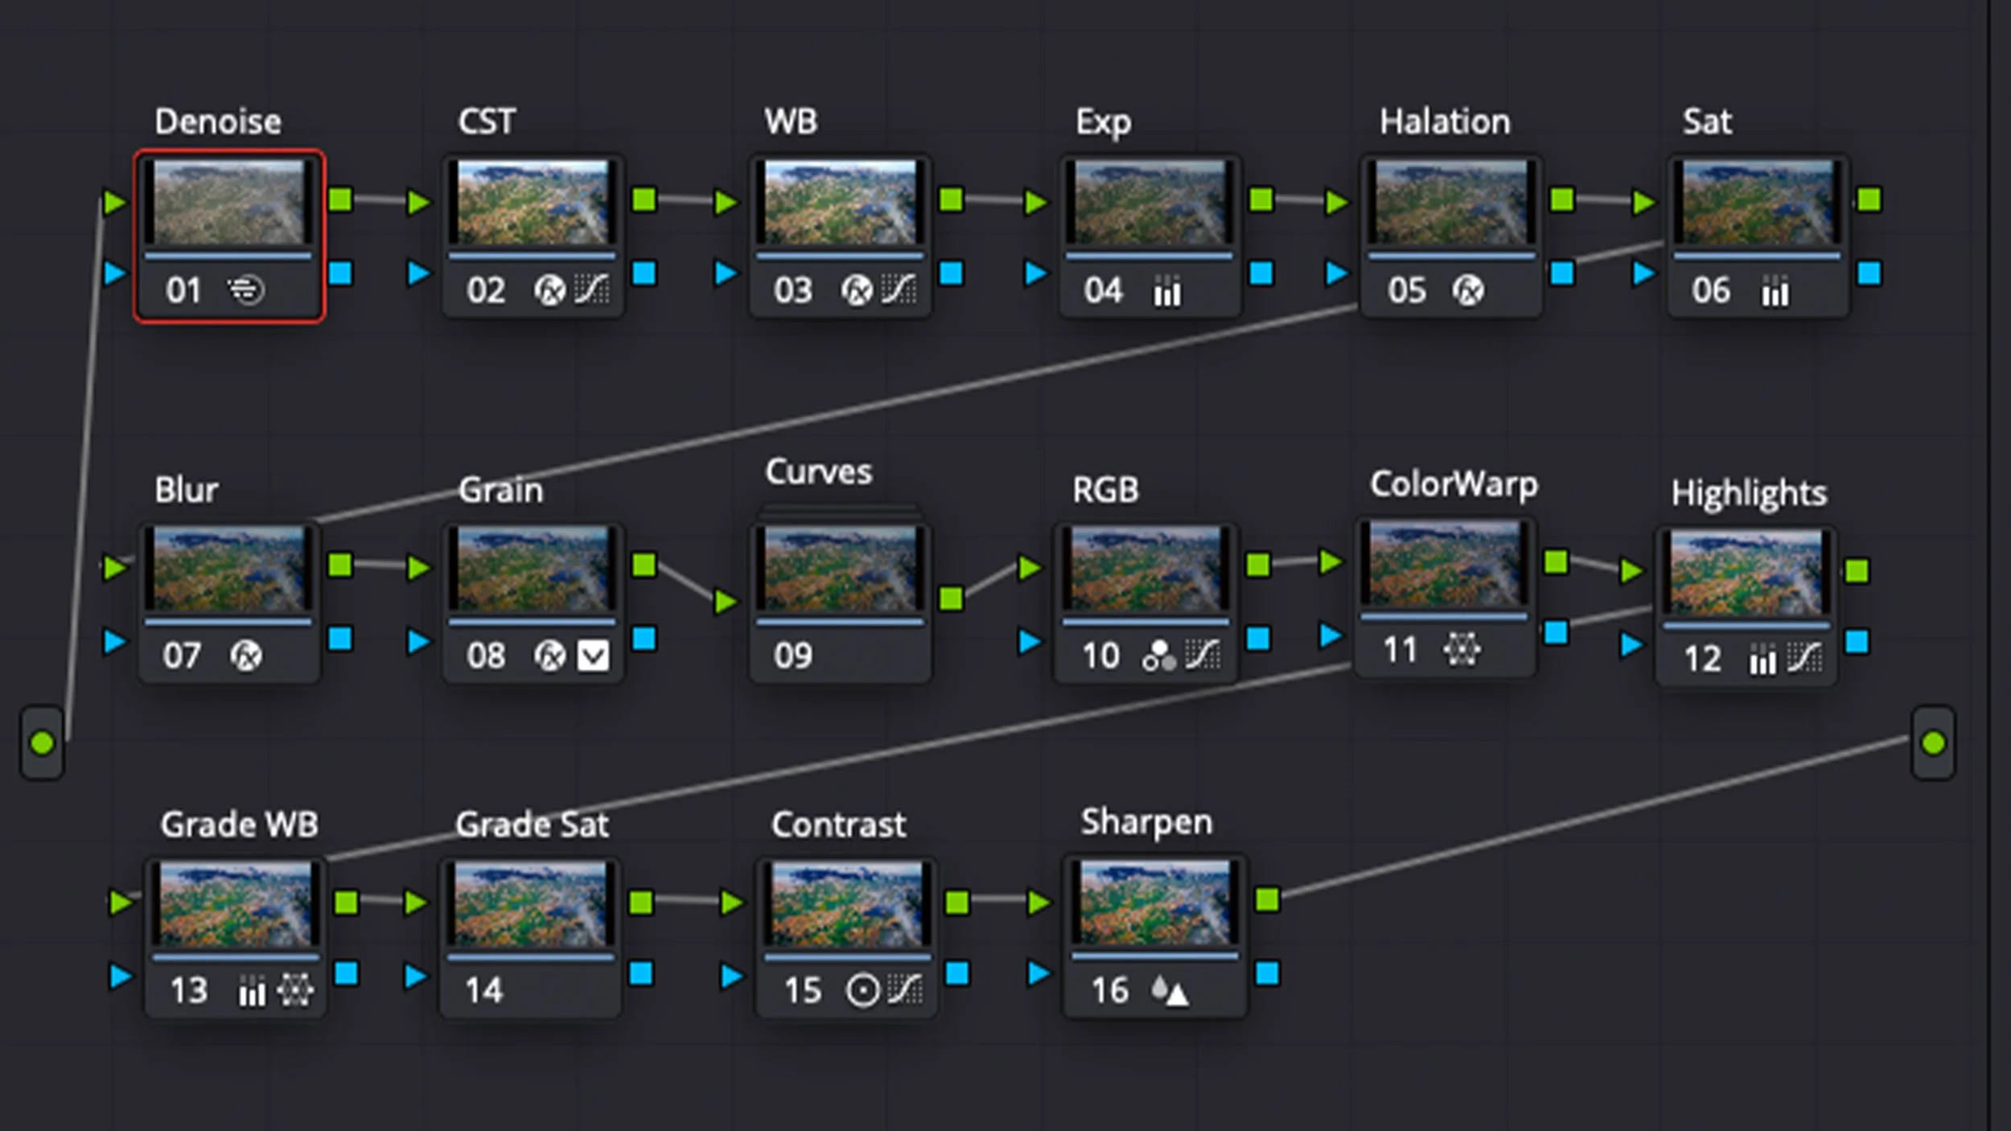Select the Sat node 06 thumbnail
2011x1131 pixels.
pos(1758,202)
